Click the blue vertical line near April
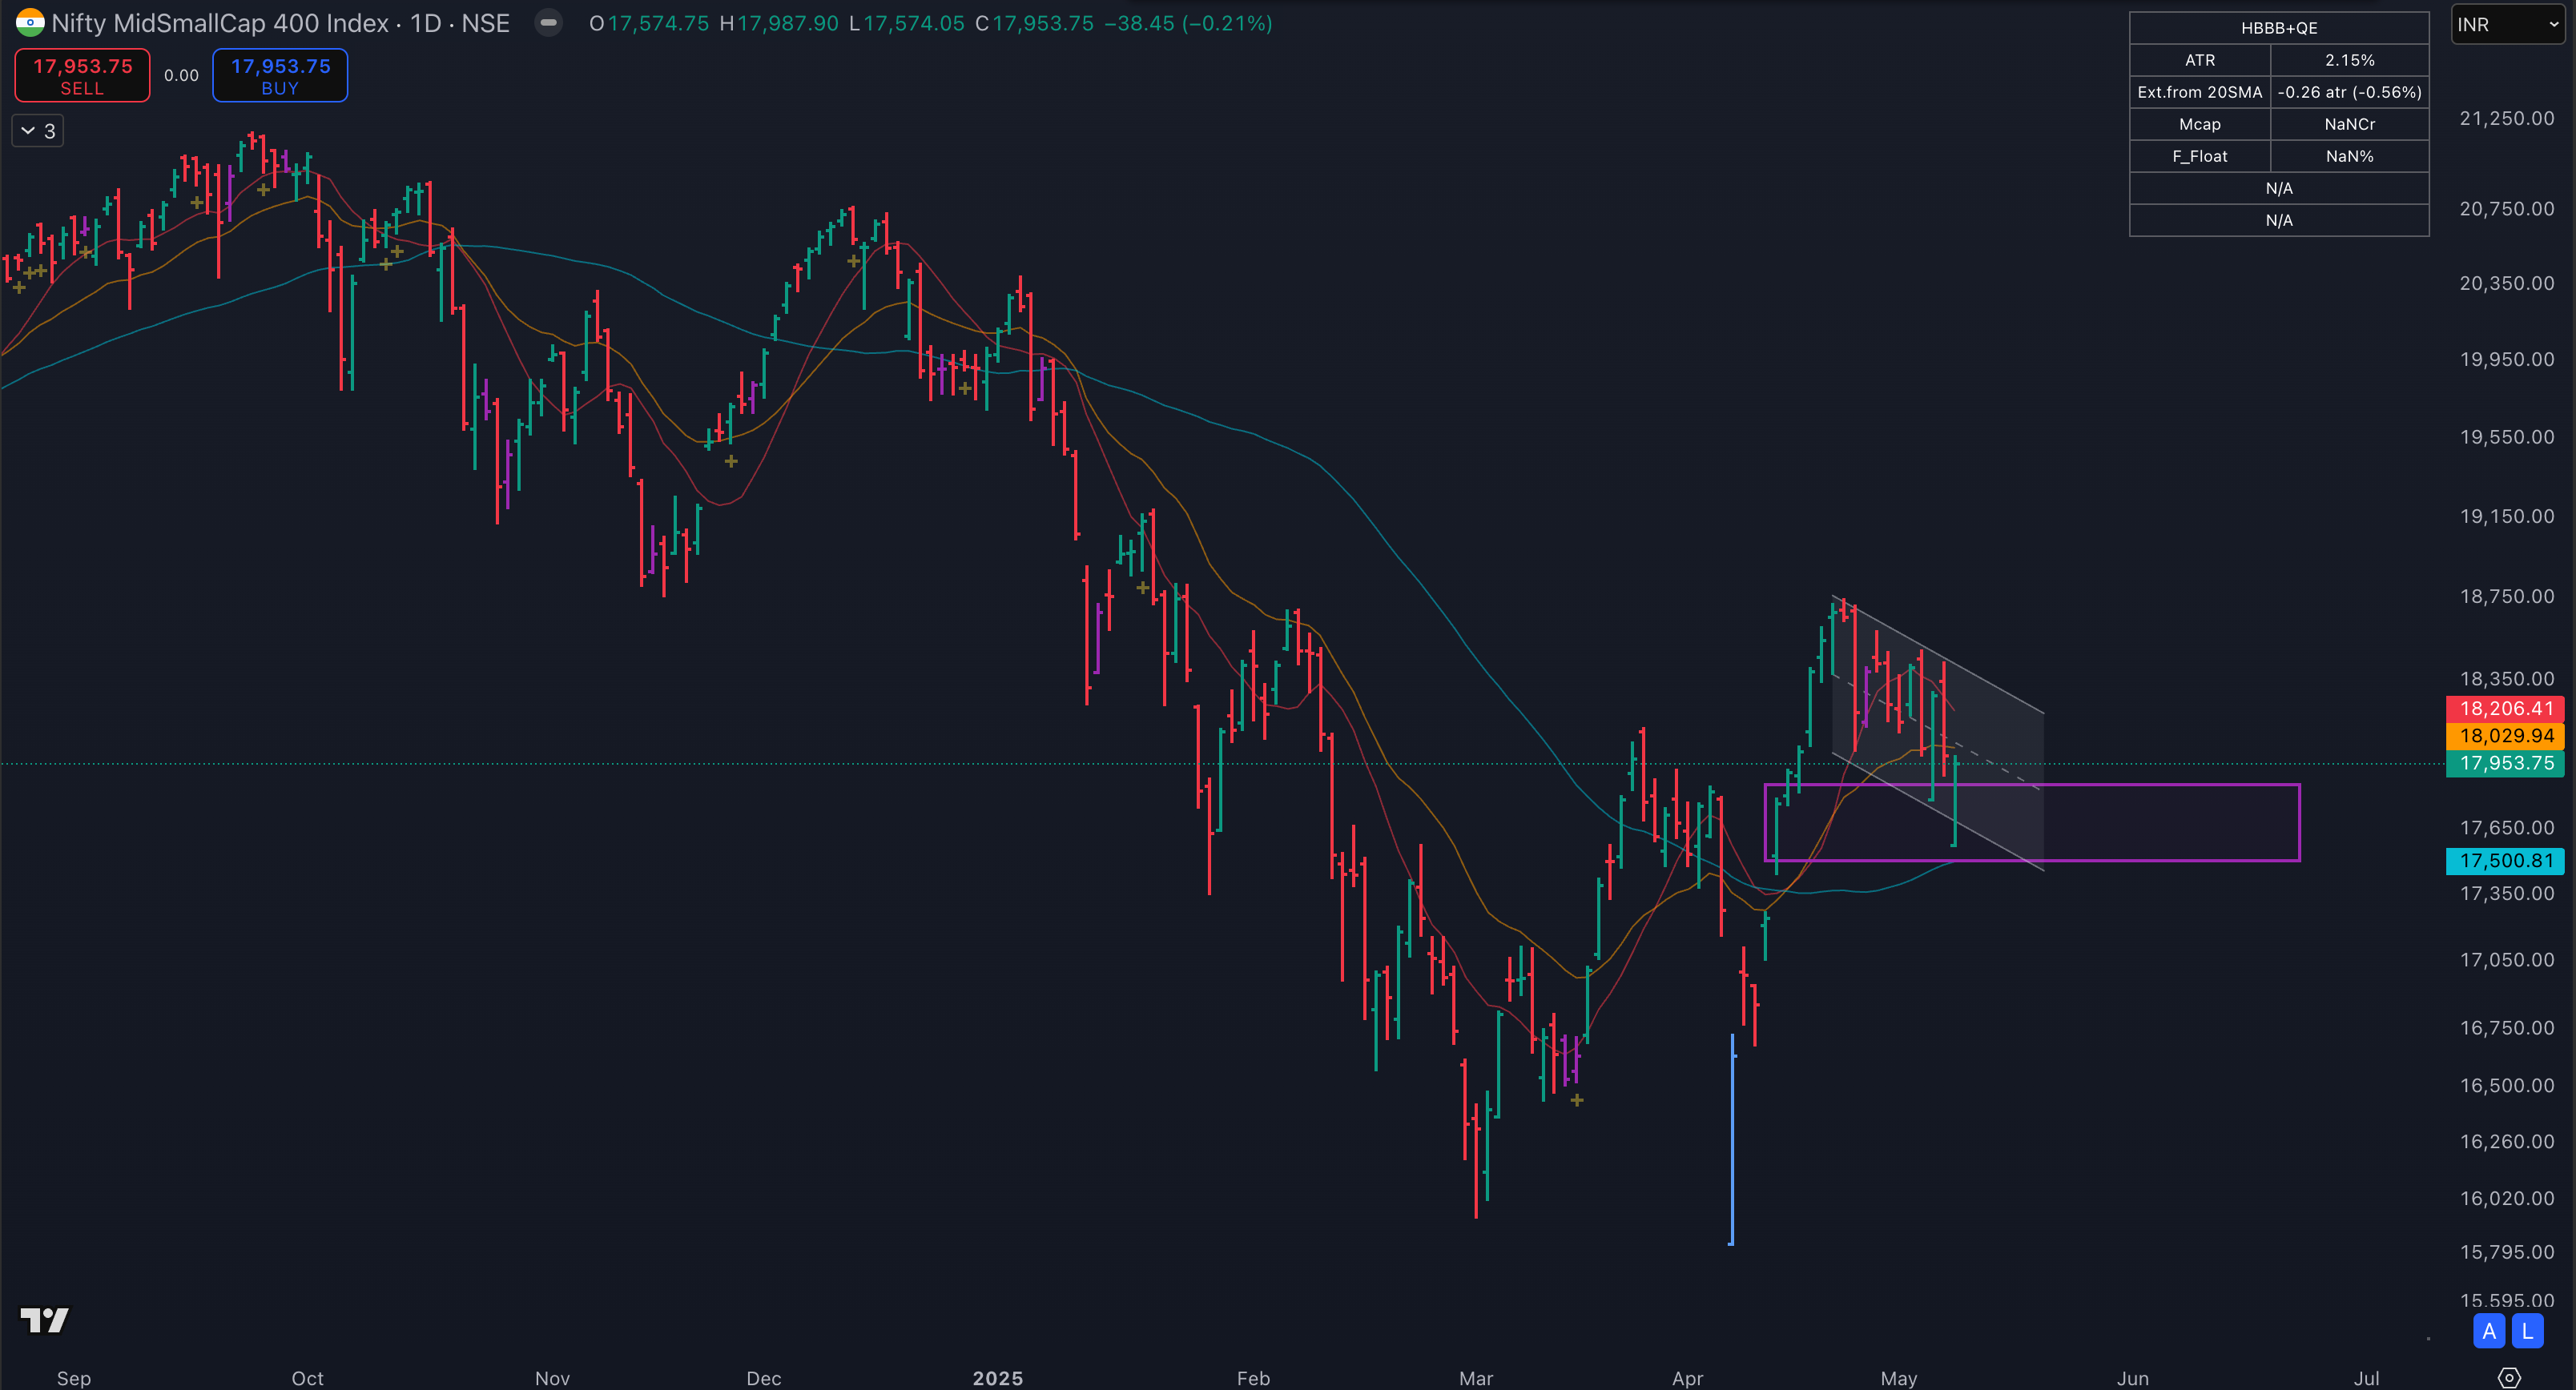Image resolution: width=2576 pixels, height=1390 pixels. point(1731,1139)
